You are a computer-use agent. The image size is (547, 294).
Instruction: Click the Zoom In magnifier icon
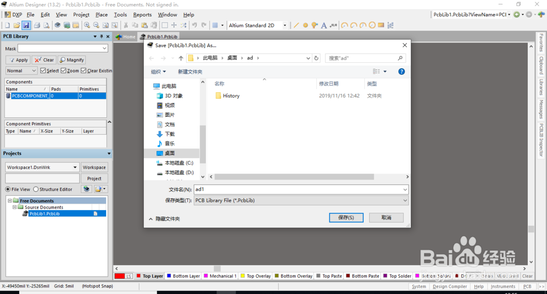87,26
